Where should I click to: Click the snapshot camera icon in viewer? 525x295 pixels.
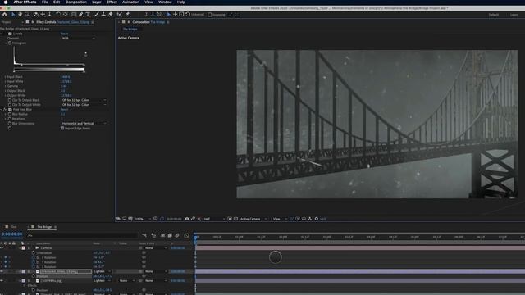tap(187, 219)
